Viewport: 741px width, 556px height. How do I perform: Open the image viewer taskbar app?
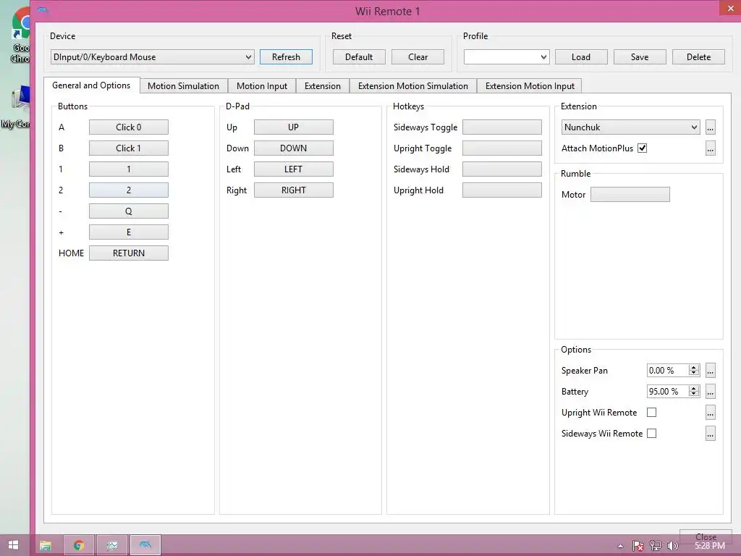pos(112,546)
